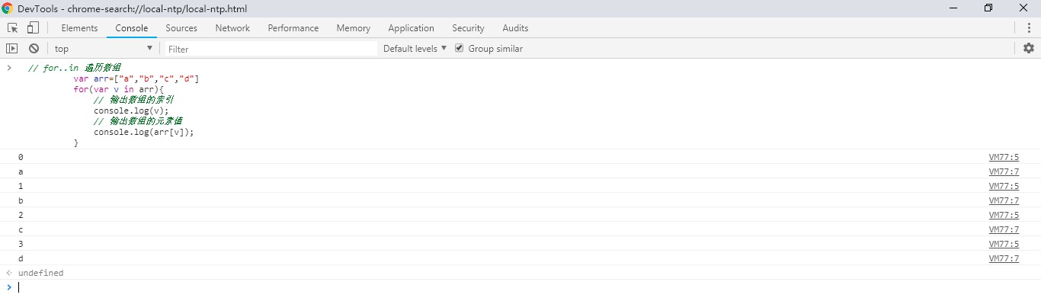Open the top execution context dropdown
The width and height of the screenshot is (1041, 298).
[x=104, y=49]
